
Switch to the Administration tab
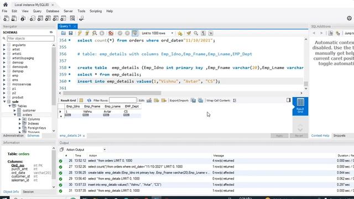point(13,135)
